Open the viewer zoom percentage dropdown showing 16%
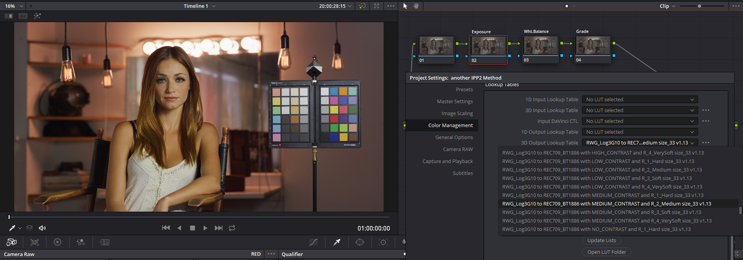The image size is (743, 260). (x=15, y=5)
